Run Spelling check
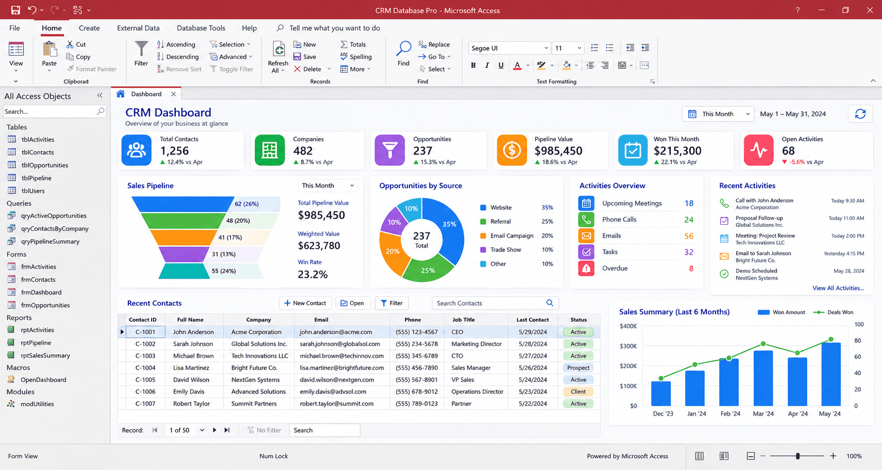The width and height of the screenshot is (882, 470). pyautogui.click(x=356, y=57)
